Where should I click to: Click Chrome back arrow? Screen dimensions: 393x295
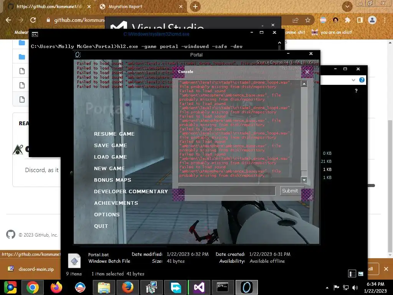(x=8, y=20)
